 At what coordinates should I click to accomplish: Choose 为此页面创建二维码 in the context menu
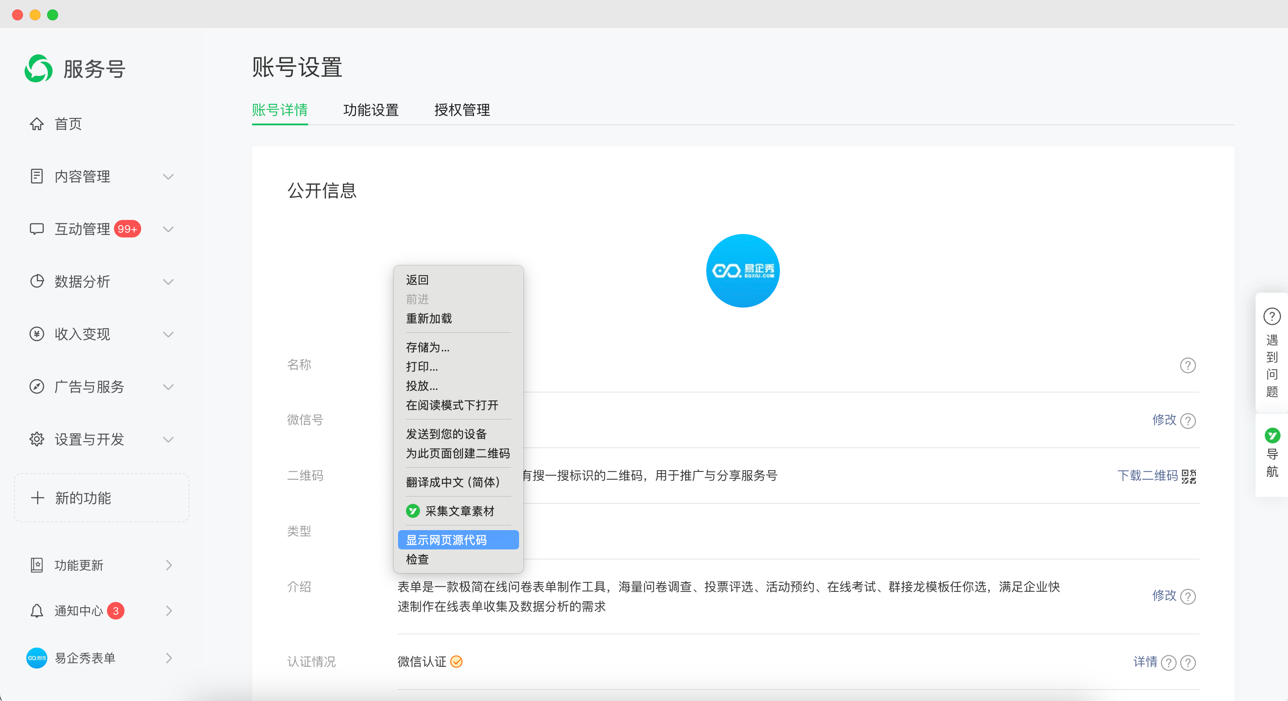[x=458, y=453]
